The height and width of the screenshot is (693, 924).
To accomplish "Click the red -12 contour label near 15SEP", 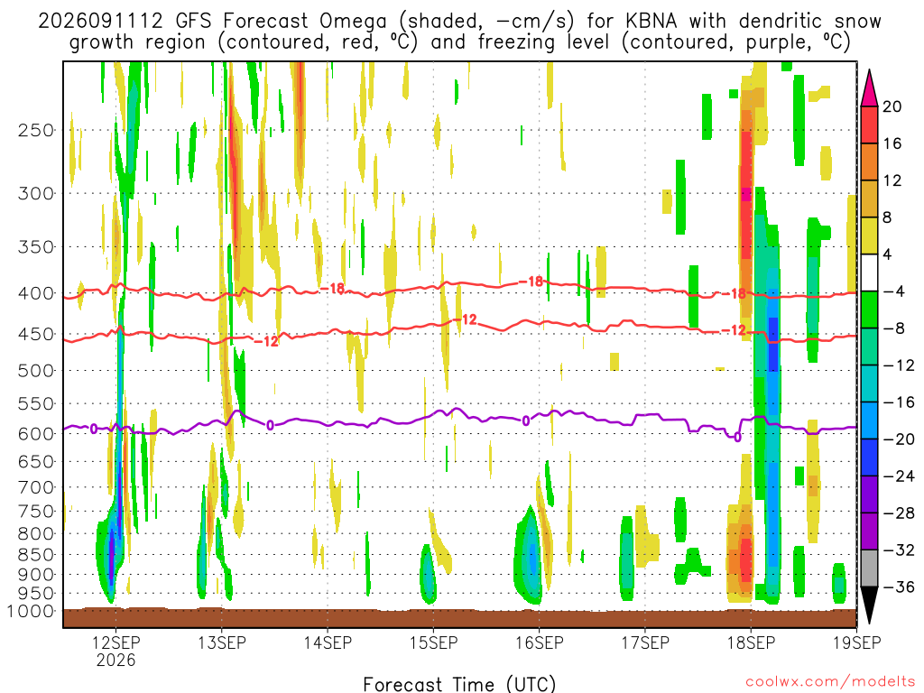I will tap(465, 319).
